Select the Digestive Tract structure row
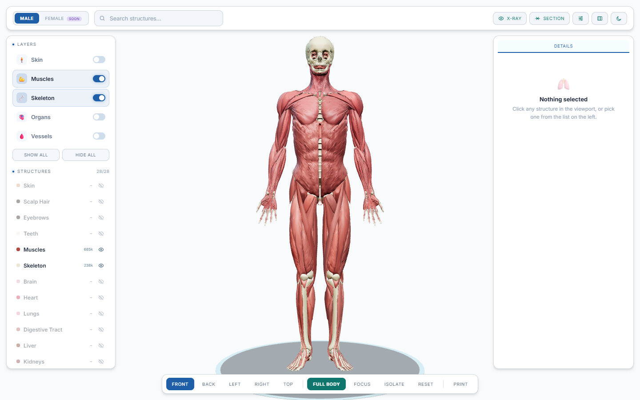 click(61, 330)
